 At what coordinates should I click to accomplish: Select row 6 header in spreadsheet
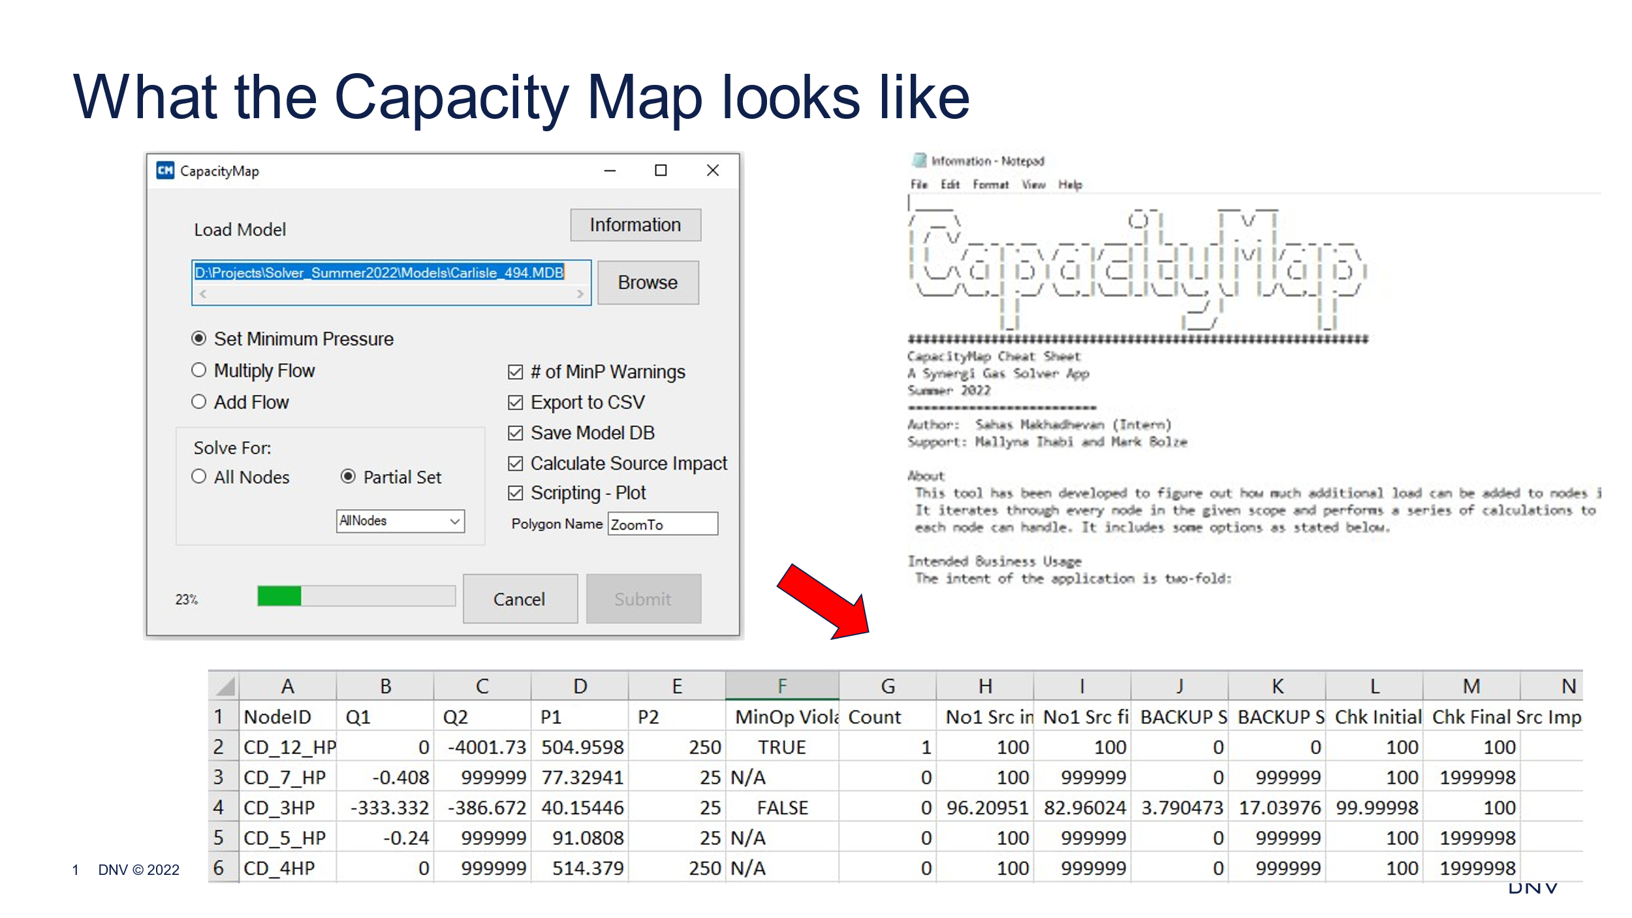click(223, 868)
